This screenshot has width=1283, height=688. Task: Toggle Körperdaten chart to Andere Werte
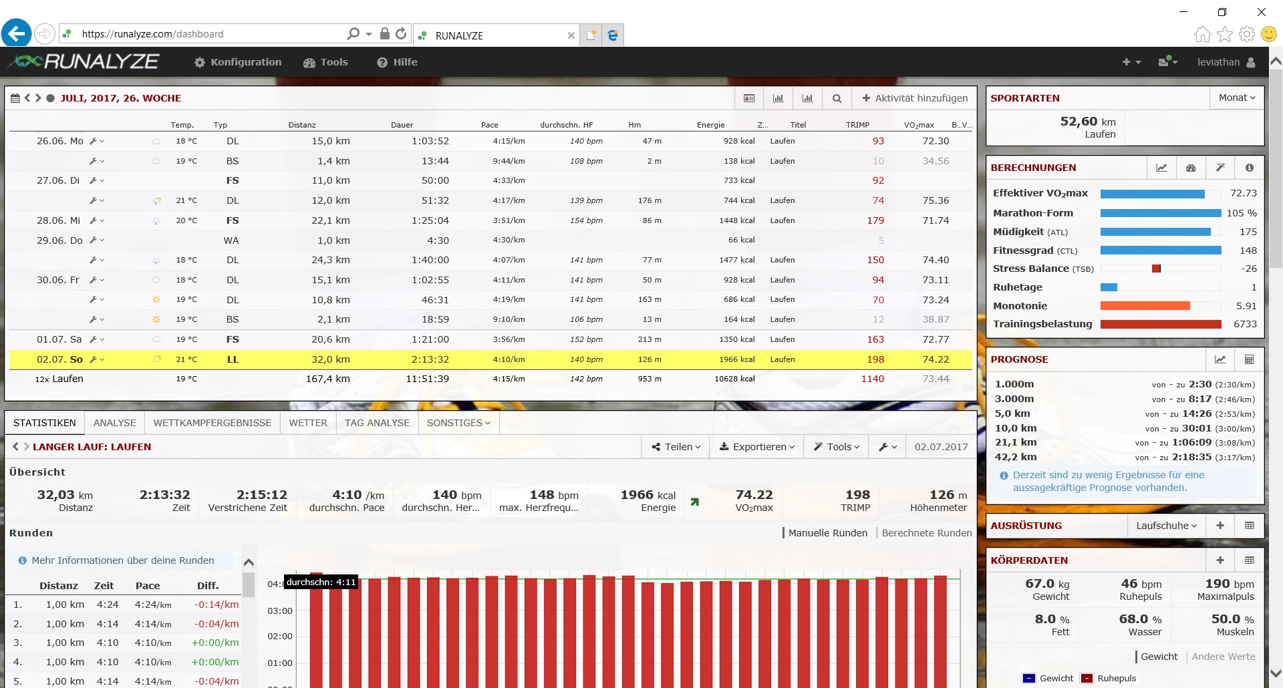[1223, 657]
